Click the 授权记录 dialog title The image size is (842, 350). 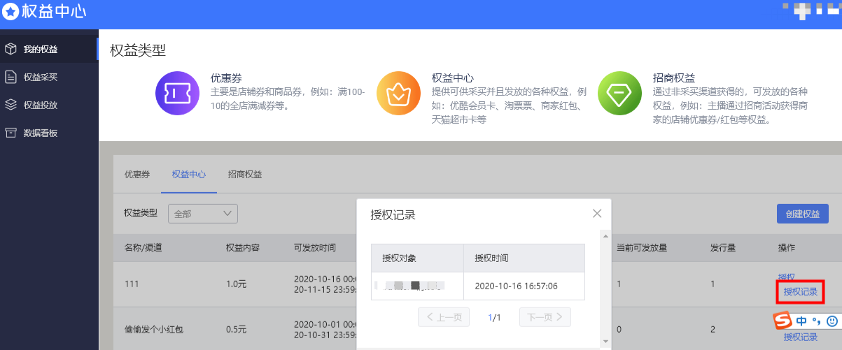[x=393, y=214]
